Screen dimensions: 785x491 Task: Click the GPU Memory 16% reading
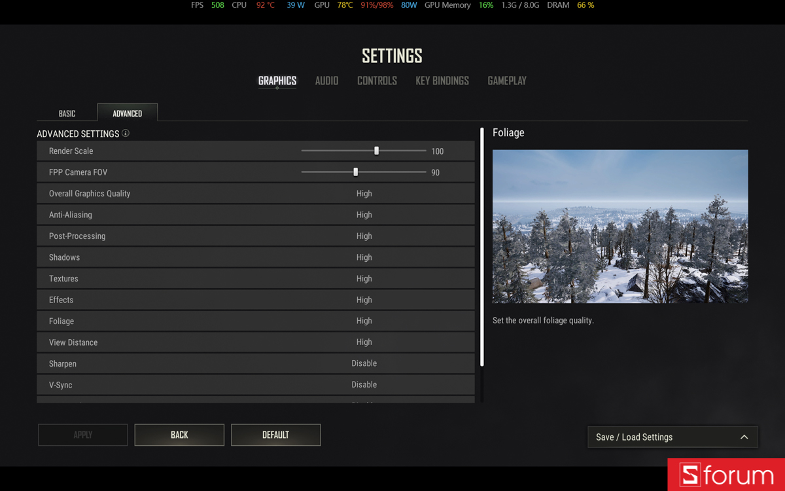[485, 5]
